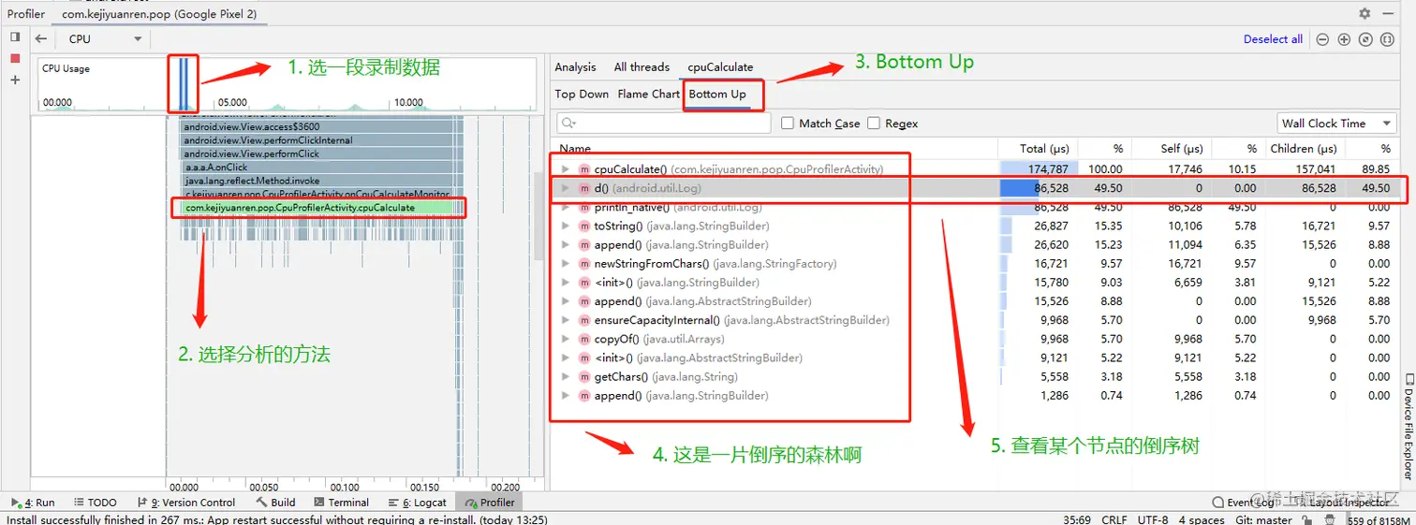
Task: Expand the append() AbstractStringBuilder node
Action: coord(565,301)
